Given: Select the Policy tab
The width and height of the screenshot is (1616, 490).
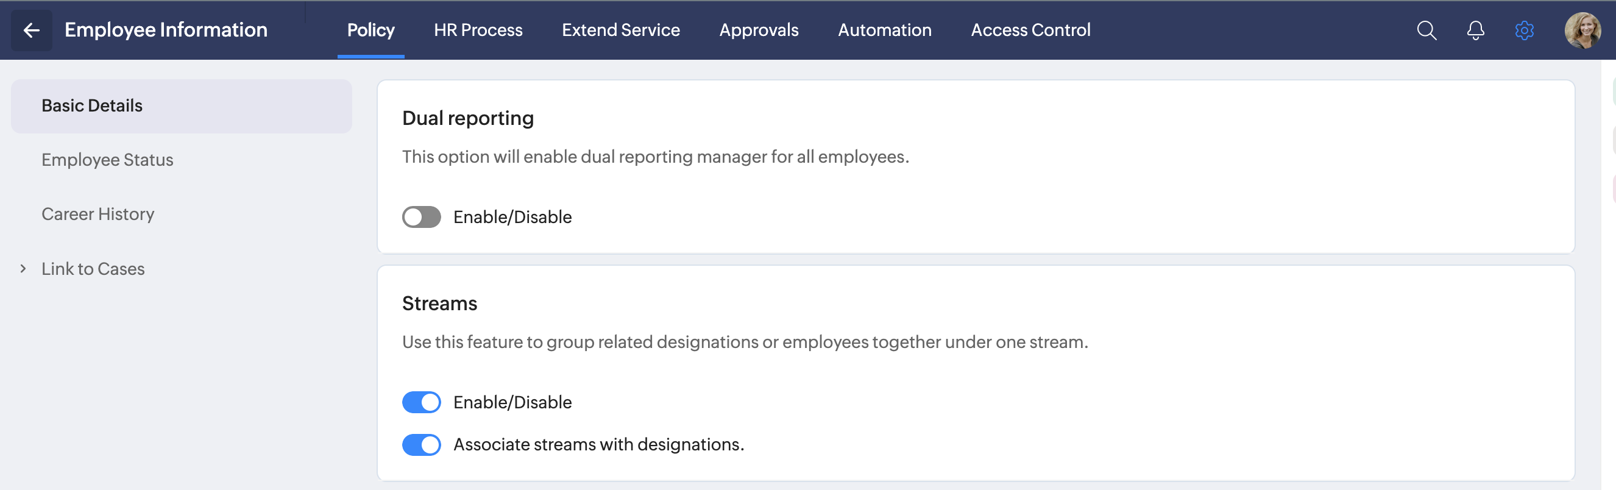Looking at the screenshot, I should [370, 30].
